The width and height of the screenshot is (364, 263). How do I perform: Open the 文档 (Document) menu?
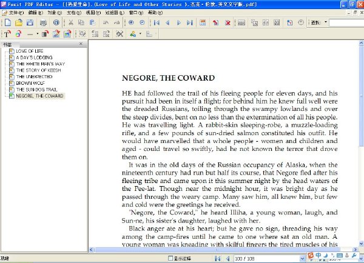click(74, 13)
